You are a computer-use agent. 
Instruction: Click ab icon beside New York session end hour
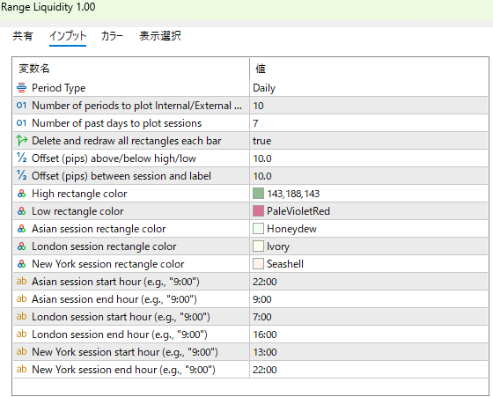click(x=21, y=370)
